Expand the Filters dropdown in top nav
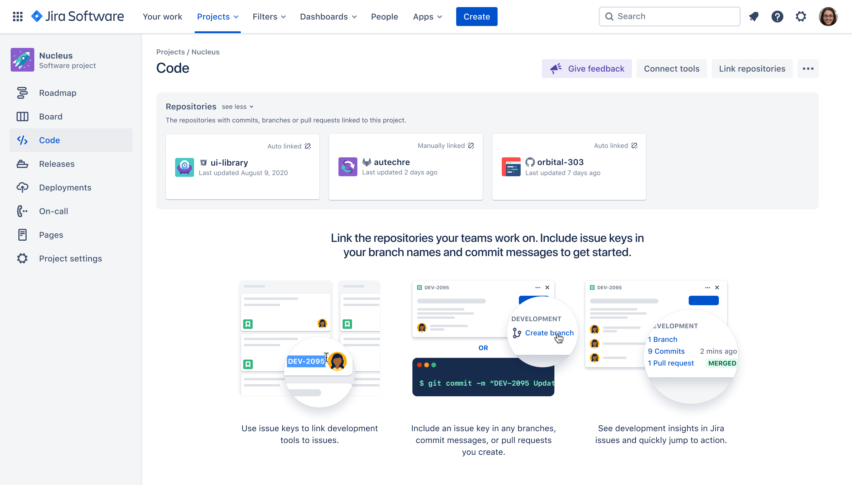This screenshot has width=852, height=485. point(269,16)
